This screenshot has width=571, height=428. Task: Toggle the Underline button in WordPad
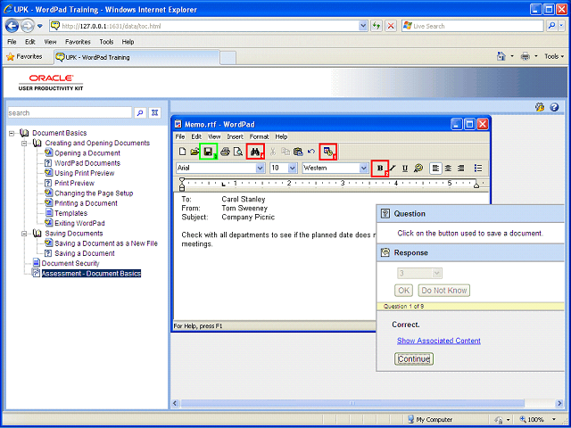pos(405,169)
